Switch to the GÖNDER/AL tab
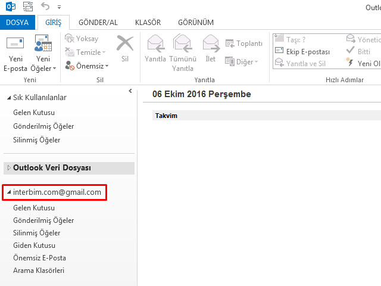The height and width of the screenshot is (286, 381). [x=98, y=23]
